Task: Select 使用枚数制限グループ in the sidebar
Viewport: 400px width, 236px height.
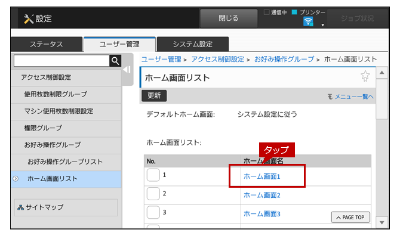Action: [66, 94]
